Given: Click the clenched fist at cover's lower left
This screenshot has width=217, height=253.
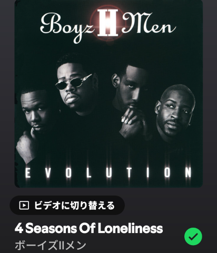Looking at the screenshot, I should click(26, 145).
